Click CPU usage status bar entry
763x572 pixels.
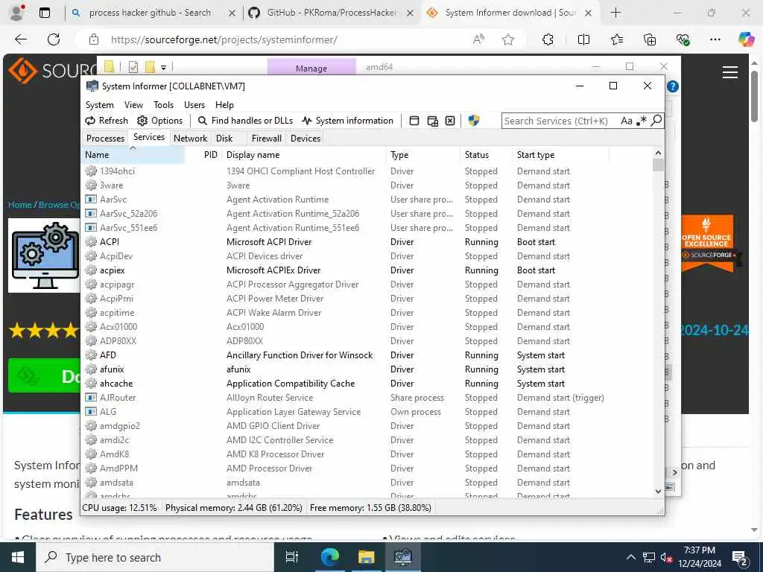click(x=120, y=508)
